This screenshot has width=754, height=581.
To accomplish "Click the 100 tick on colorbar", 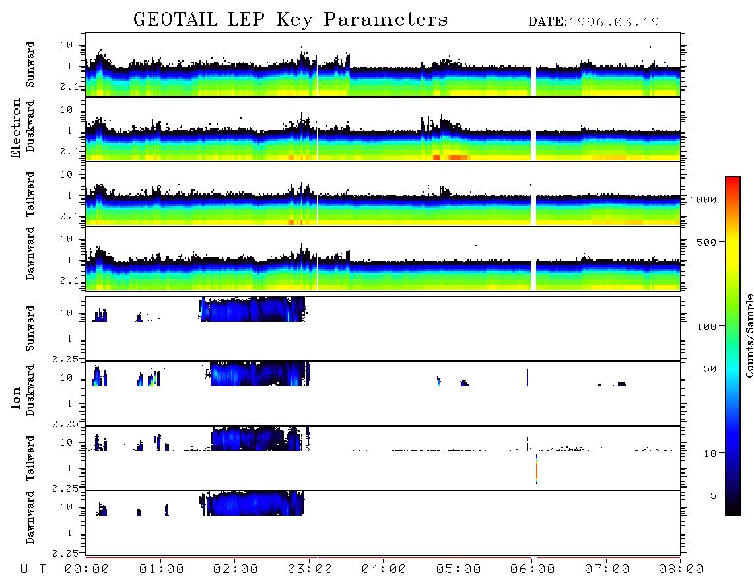I will 706,327.
